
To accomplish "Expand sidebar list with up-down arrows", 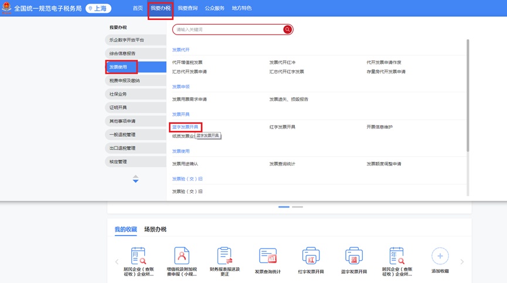I will (x=135, y=179).
